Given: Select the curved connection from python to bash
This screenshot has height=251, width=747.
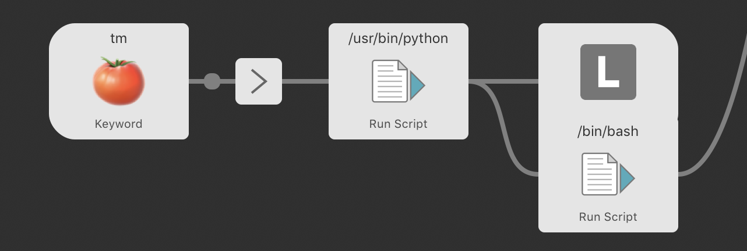Looking at the screenshot, I should click(x=502, y=128).
